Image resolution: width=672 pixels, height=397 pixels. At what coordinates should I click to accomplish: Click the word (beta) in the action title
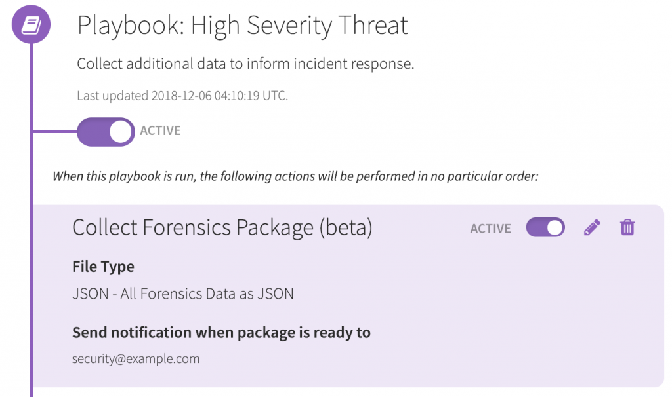[345, 227]
